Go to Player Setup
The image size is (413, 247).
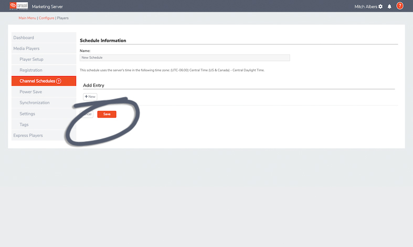pos(44,59)
